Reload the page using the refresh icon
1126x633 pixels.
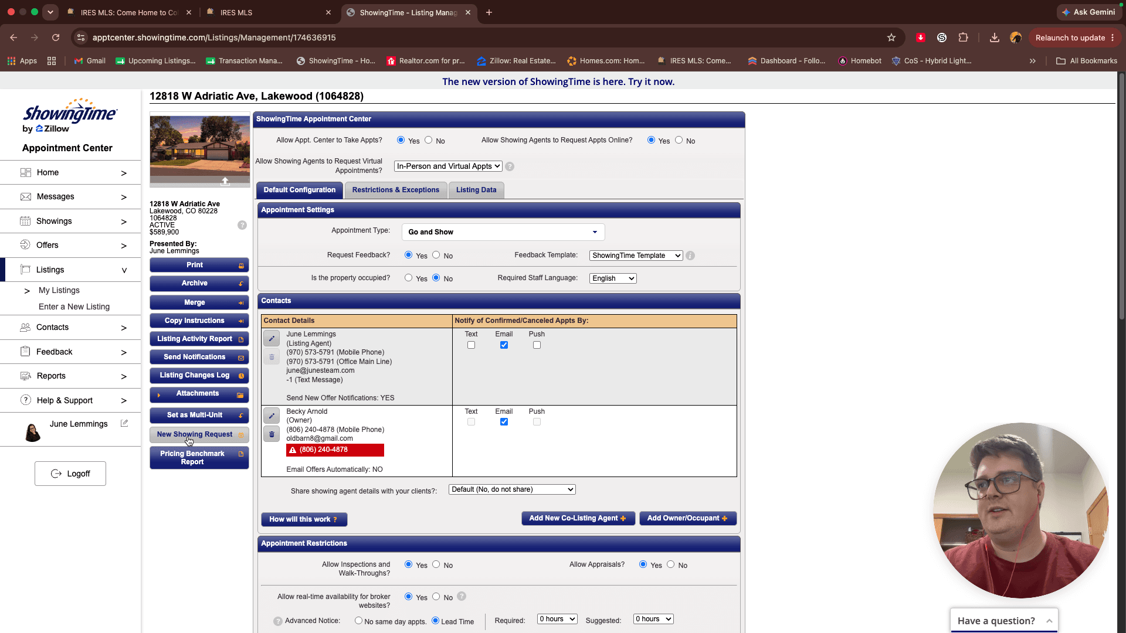pos(56,38)
